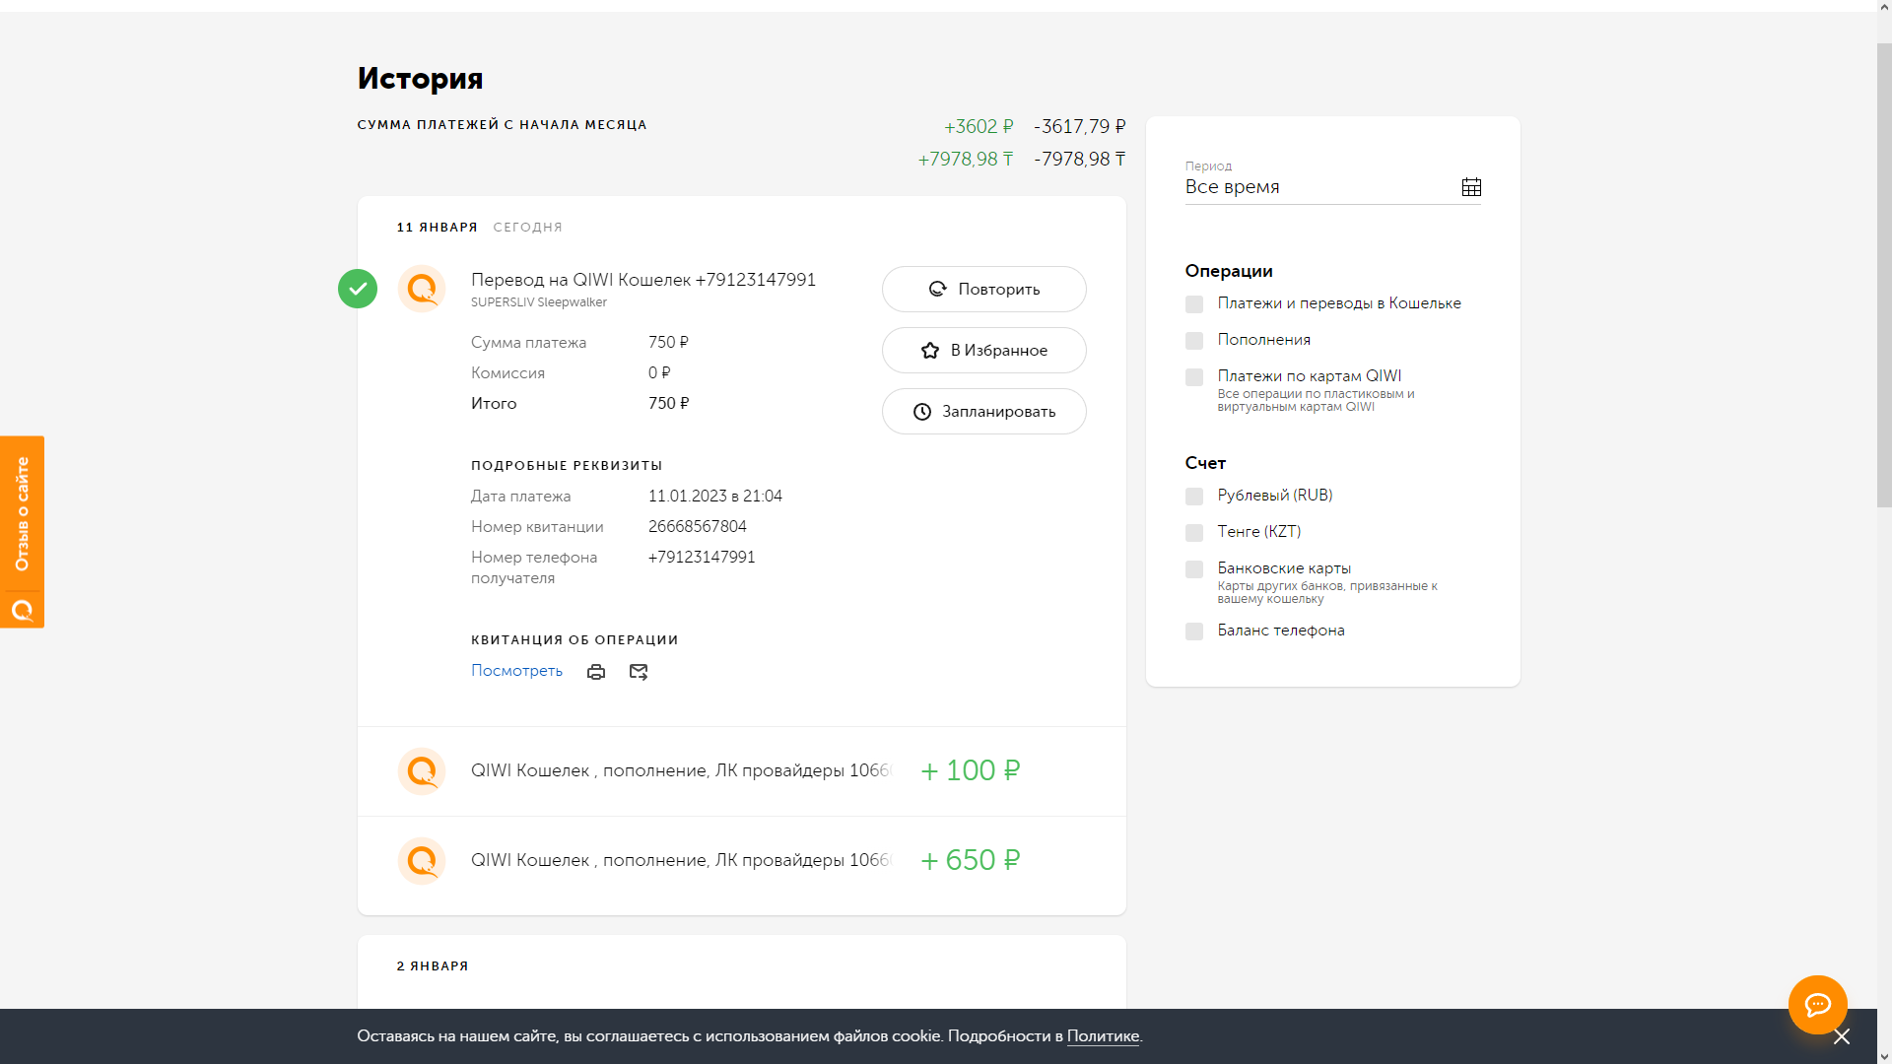
Task: Click the tenge total -7978,98 ₸
Action: click(x=1080, y=160)
